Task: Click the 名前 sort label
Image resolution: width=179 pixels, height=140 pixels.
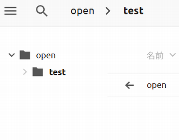Action: tap(155, 55)
